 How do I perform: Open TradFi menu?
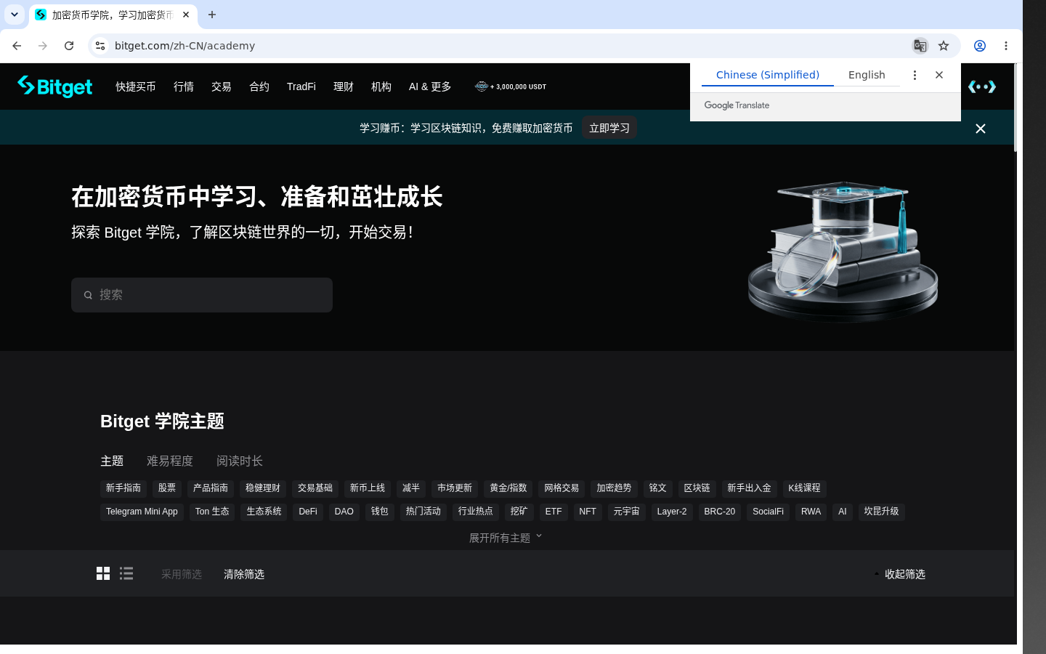pos(301,86)
